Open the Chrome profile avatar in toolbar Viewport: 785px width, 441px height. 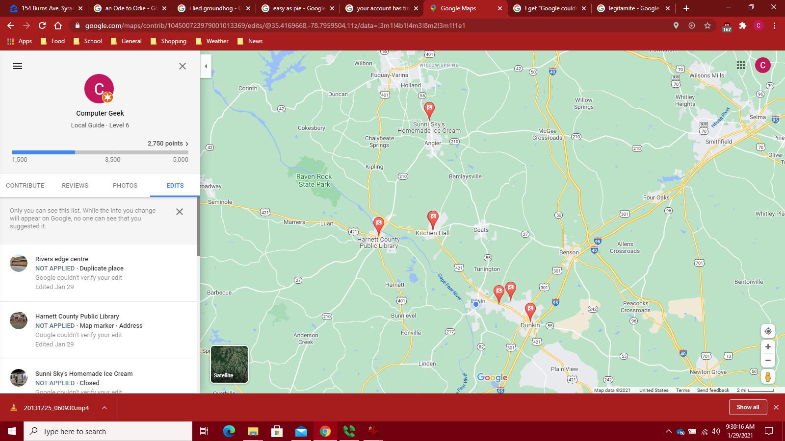coord(759,25)
